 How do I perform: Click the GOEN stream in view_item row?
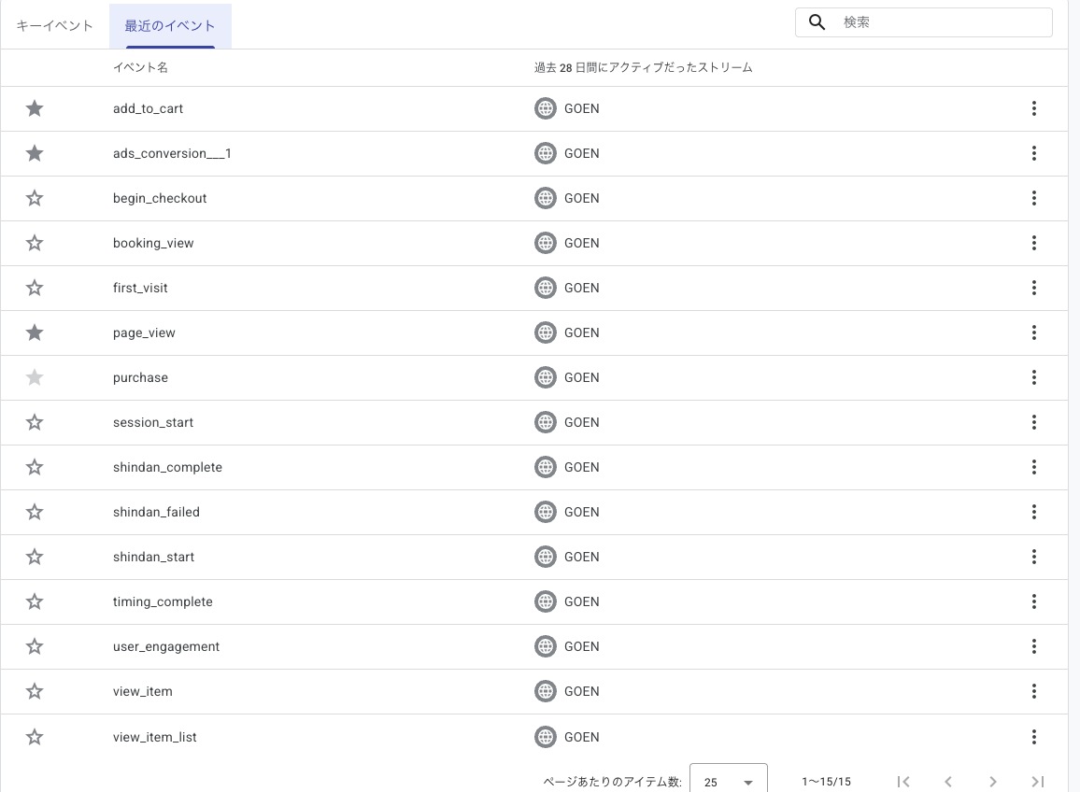pos(581,691)
